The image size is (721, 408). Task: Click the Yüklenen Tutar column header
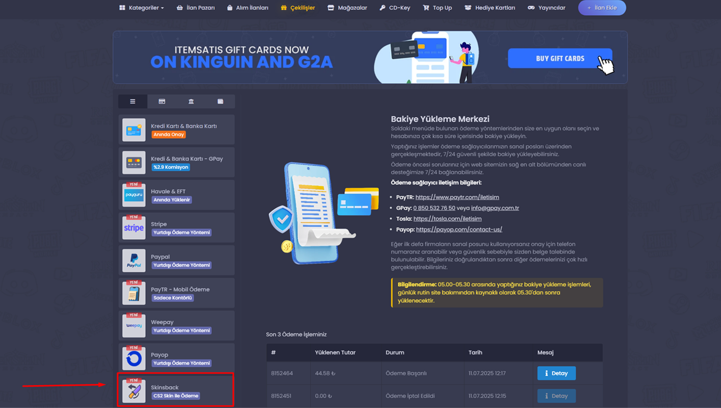click(335, 352)
